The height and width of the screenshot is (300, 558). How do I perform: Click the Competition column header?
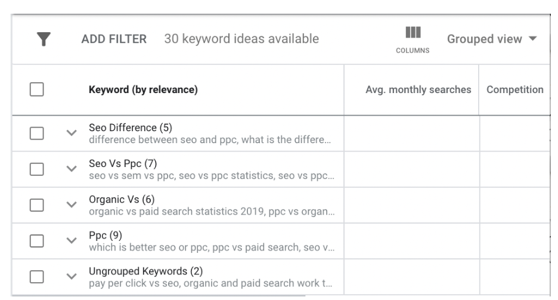[x=515, y=90]
